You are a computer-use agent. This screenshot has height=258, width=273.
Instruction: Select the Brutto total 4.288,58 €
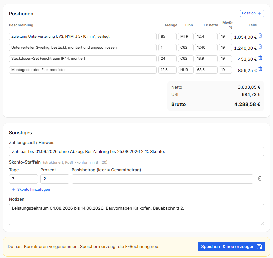coord(247,104)
